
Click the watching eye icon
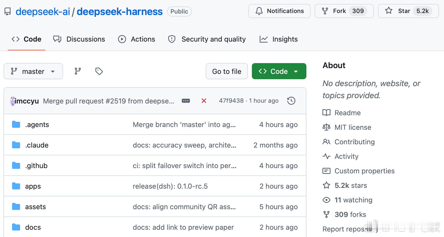(x=326, y=200)
